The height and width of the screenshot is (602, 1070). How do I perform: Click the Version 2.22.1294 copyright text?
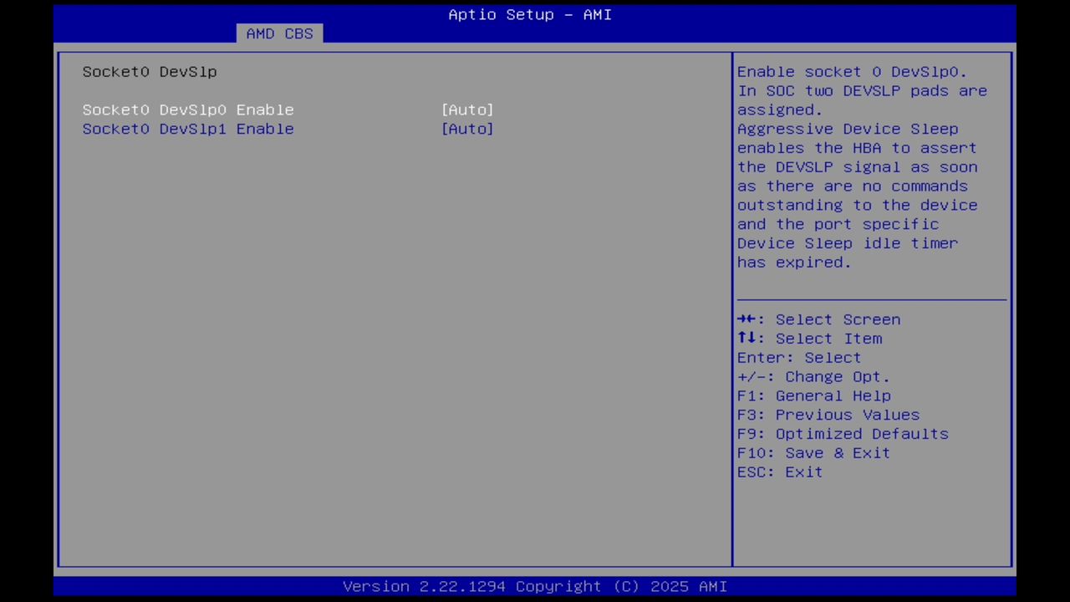point(535,586)
